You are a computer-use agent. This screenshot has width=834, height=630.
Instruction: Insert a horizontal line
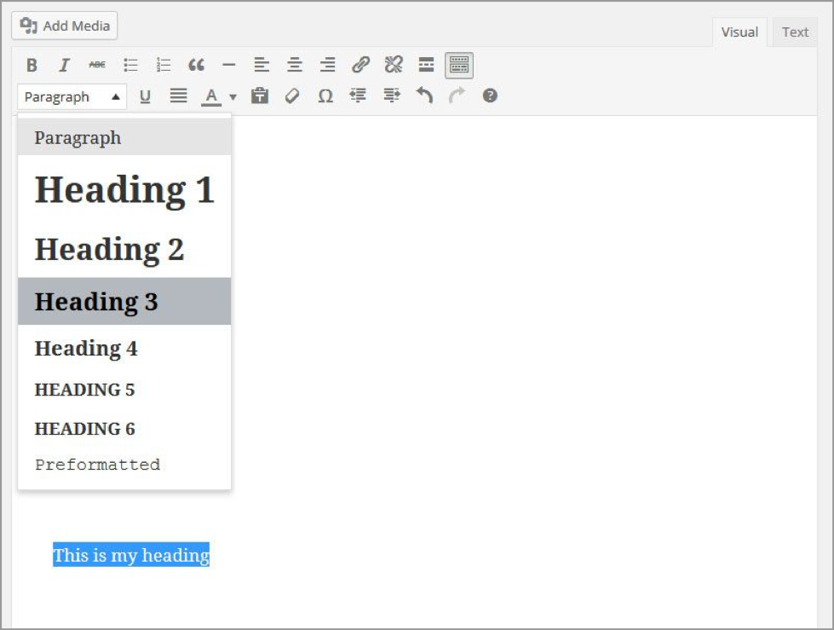[227, 64]
